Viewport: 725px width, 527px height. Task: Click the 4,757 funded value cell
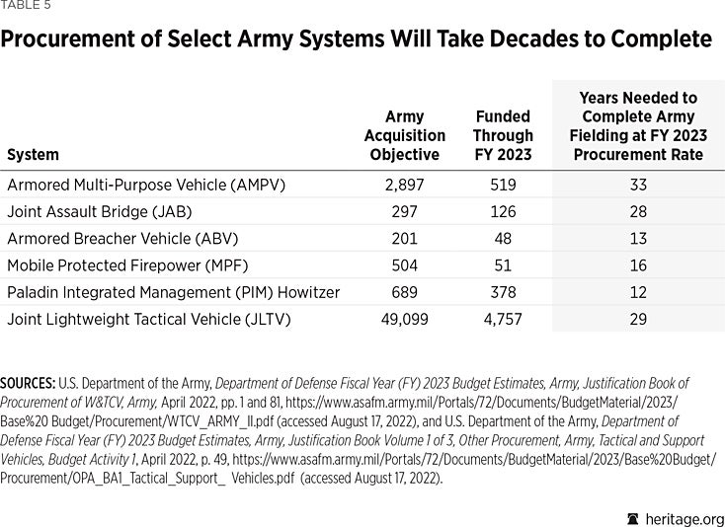(502, 319)
